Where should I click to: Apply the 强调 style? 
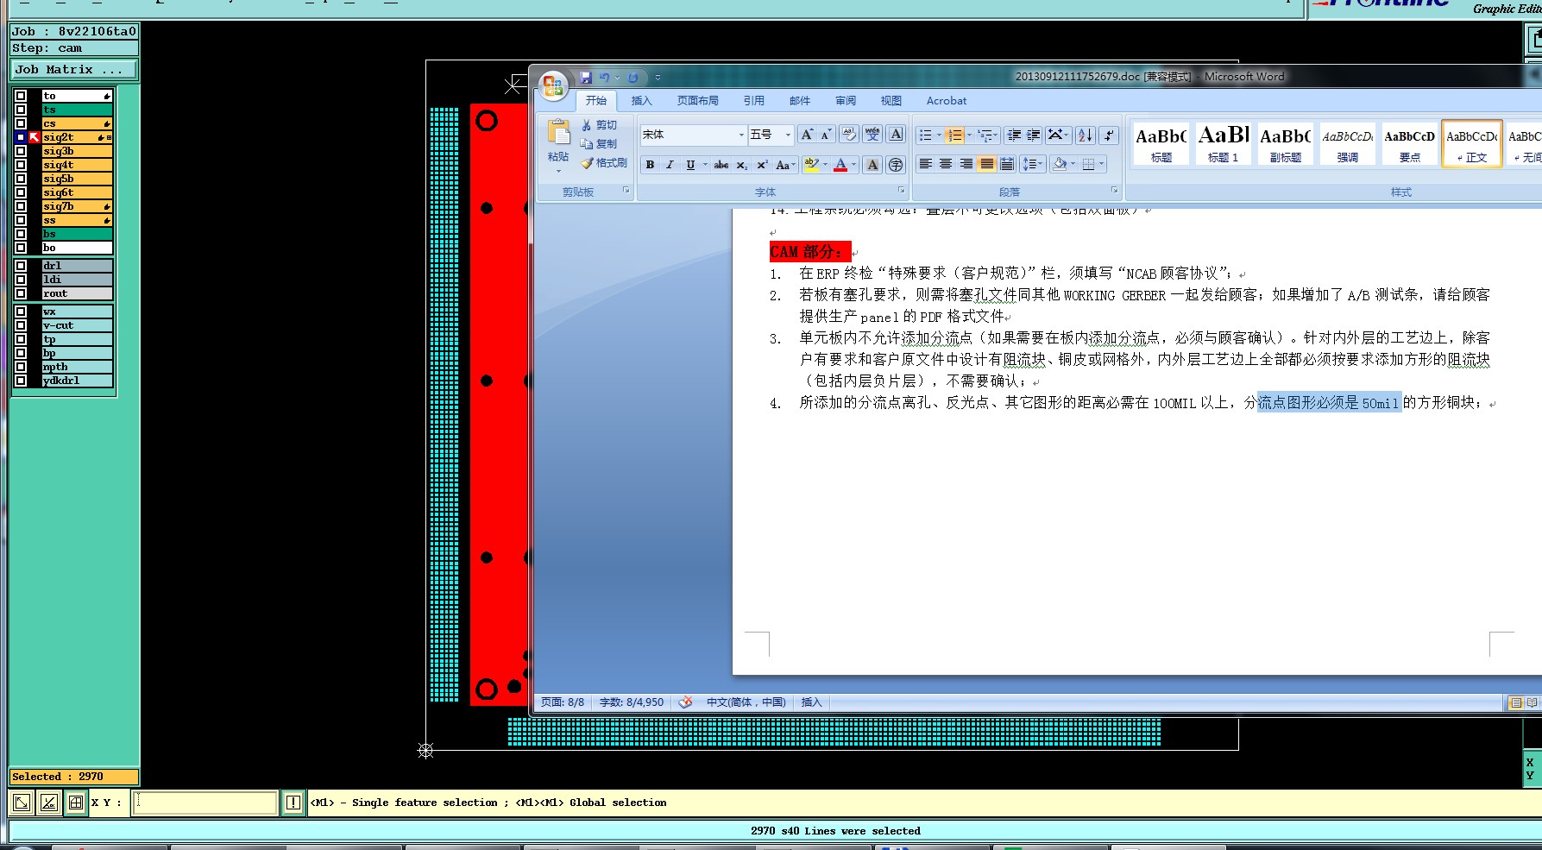[x=1347, y=143]
